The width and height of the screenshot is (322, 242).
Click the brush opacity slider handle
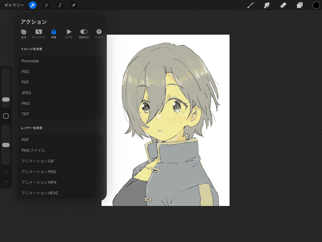6,145
